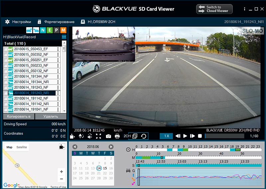Click the rear camera picture-in-picture thumbnail
The image size is (266, 189).
click(x=104, y=44)
